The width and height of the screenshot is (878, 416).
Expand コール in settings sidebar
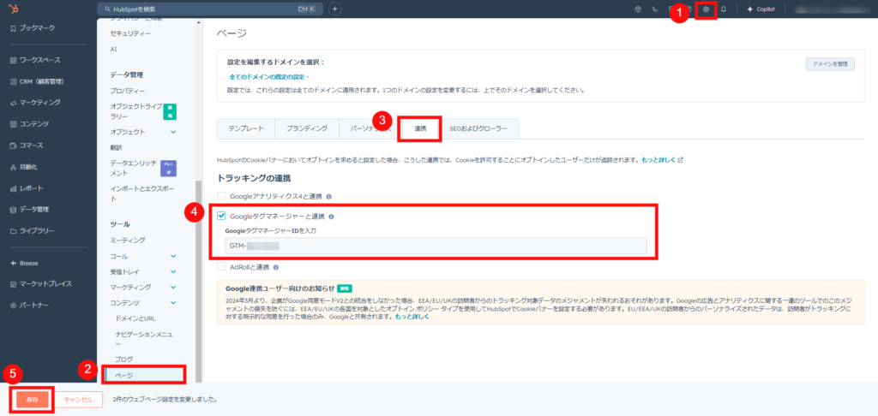point(173,256)
